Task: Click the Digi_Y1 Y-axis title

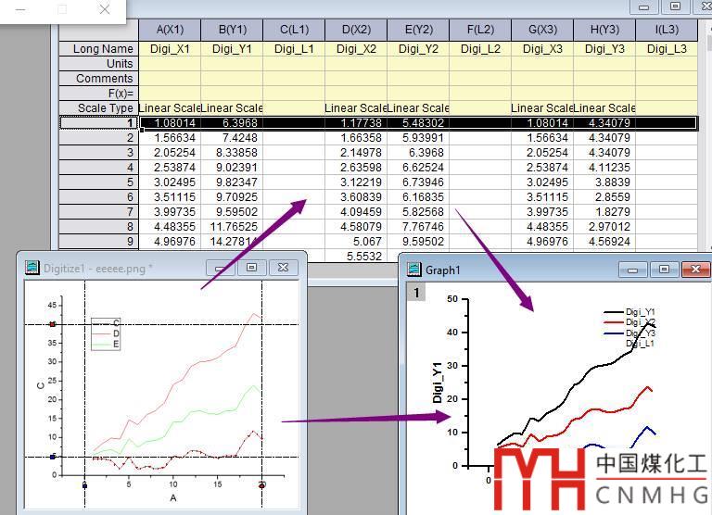Action: pos(437,383)
